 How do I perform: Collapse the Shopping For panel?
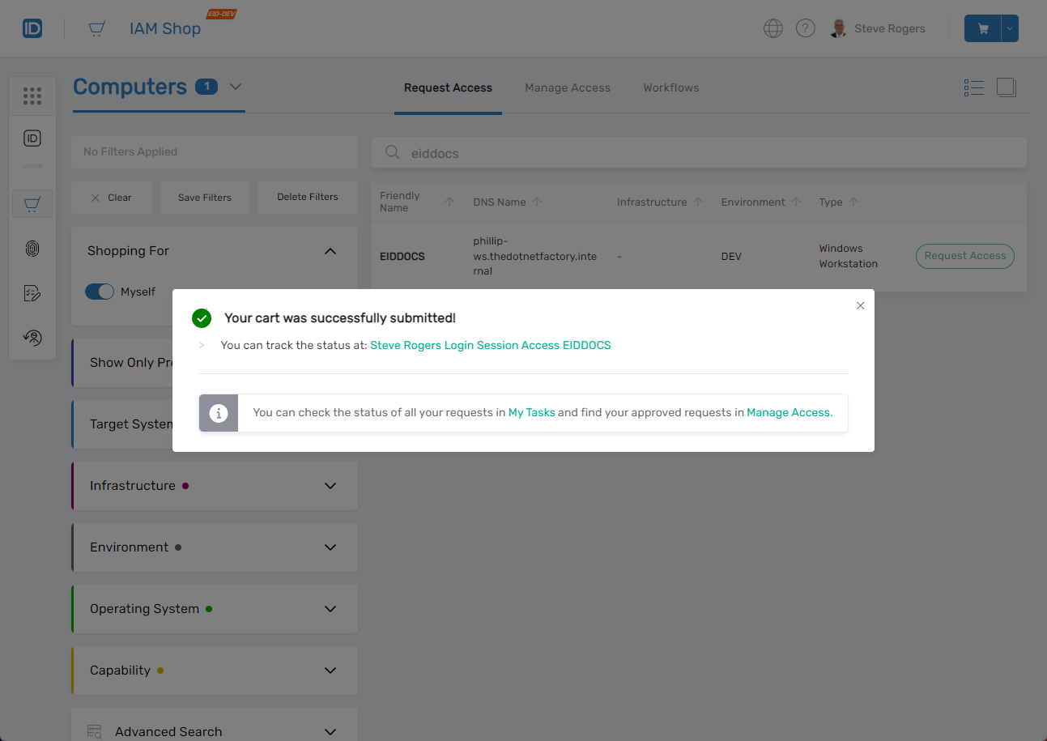click(330, 251)
